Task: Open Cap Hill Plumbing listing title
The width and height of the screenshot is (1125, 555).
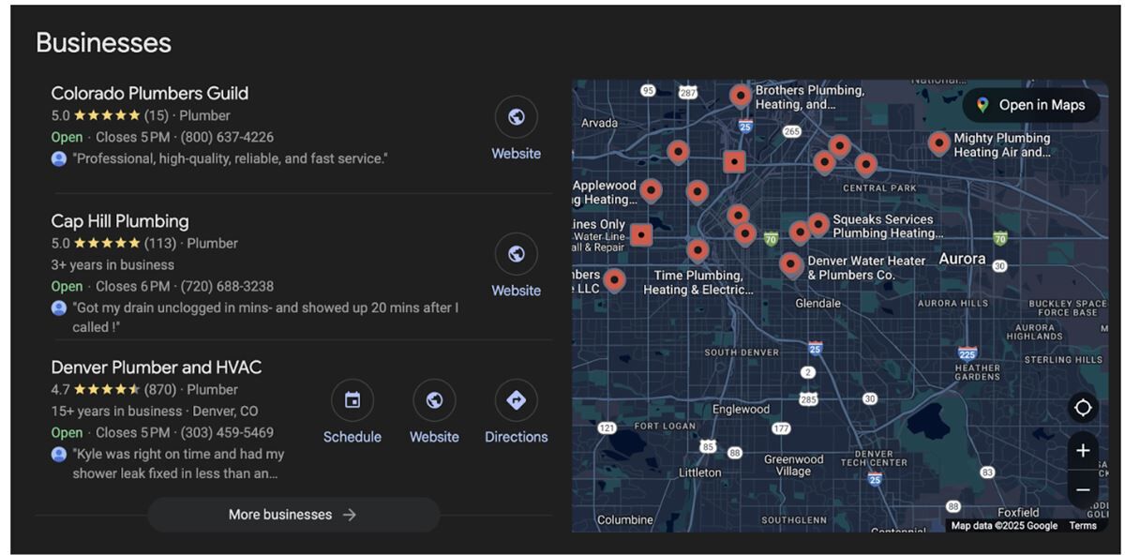Action: tap(120, 221)
